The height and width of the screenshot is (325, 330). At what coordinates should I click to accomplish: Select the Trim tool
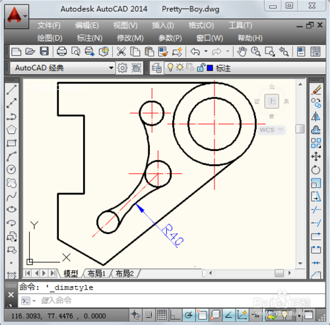coord(316,210)
